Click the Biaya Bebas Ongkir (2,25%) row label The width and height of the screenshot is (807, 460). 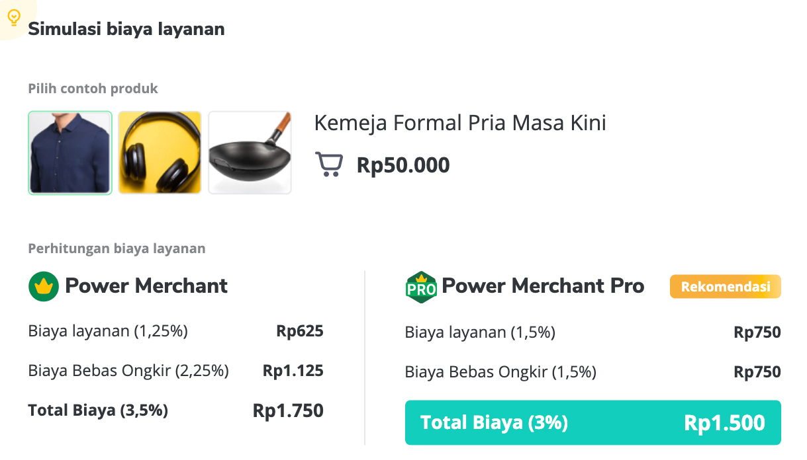tap(128, 371)
